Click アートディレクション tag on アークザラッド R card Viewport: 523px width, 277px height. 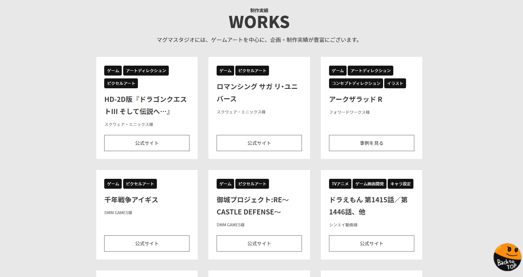click(371, 70)
